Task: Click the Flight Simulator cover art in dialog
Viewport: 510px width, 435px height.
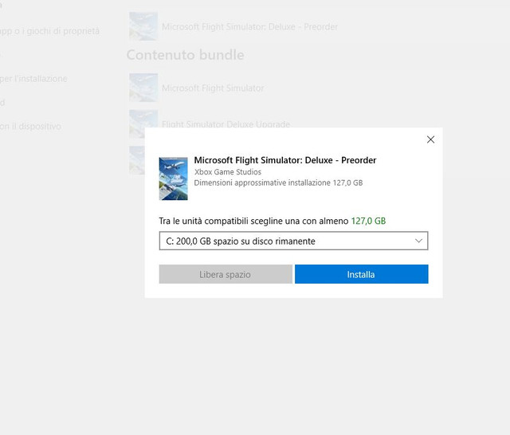Action: (x=173, y=178)
